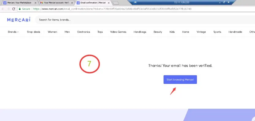Click the address bar URL
Screen dimensions: 255x121
pos(112,9)
